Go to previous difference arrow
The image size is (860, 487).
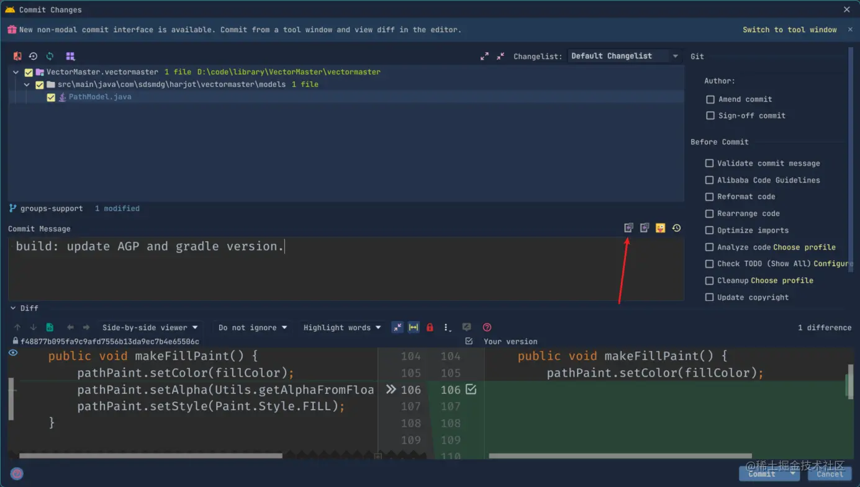point(17,328)
